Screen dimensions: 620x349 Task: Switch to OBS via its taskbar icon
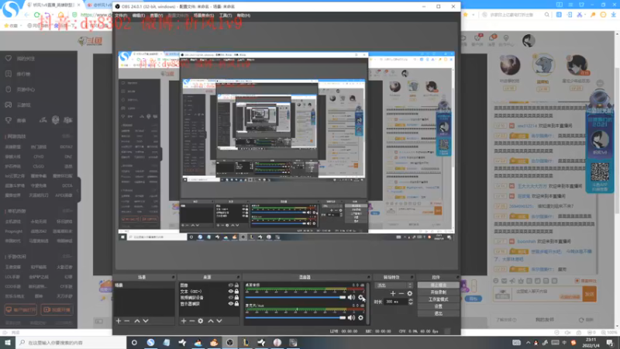point(229,343)
